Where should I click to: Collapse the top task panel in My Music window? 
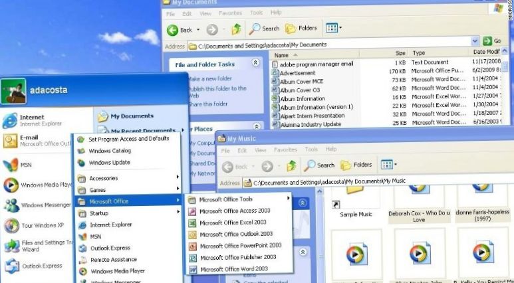pyautogui.click(x=303, y=203)
